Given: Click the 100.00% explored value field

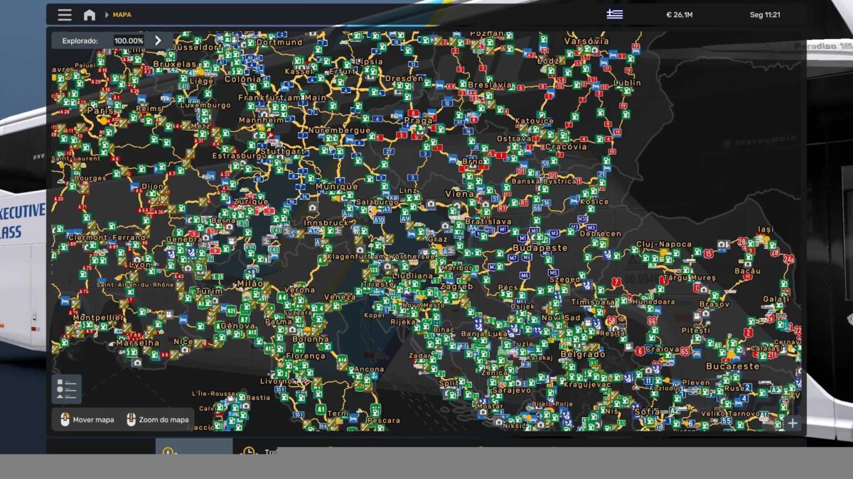Looking at the screenshot, I should [x=129, y=41].
